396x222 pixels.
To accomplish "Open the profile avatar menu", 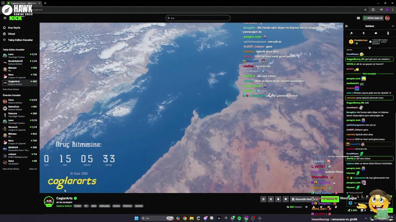I will coord(387,18).
